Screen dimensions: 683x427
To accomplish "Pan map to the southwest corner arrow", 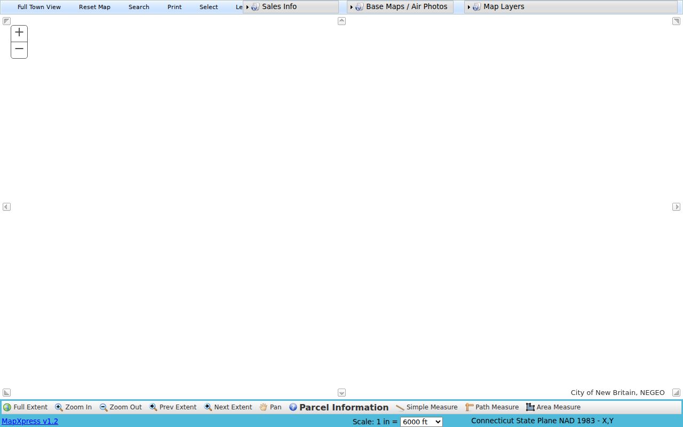I will click(6, 392).
